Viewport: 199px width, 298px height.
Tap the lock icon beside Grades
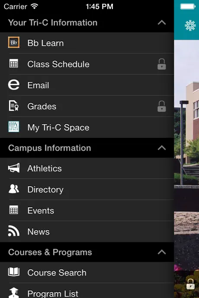pyautogui.click(x=162, y=106)
